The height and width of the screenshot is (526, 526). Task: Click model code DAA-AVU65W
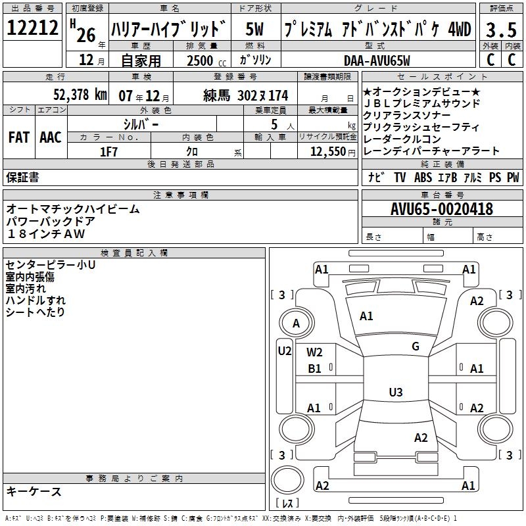pyautogui.click(x=377, y=60)
